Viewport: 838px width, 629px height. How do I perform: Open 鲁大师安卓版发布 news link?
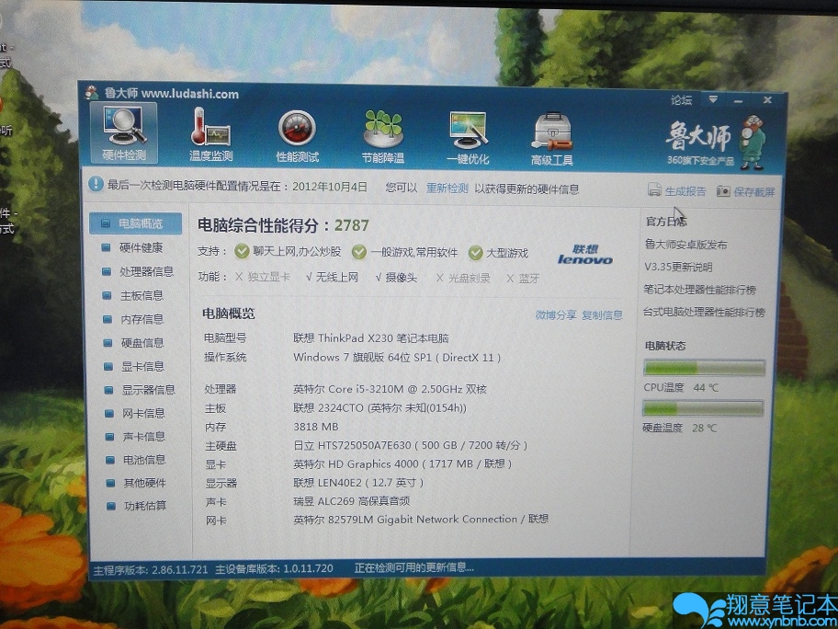point(685,245)
